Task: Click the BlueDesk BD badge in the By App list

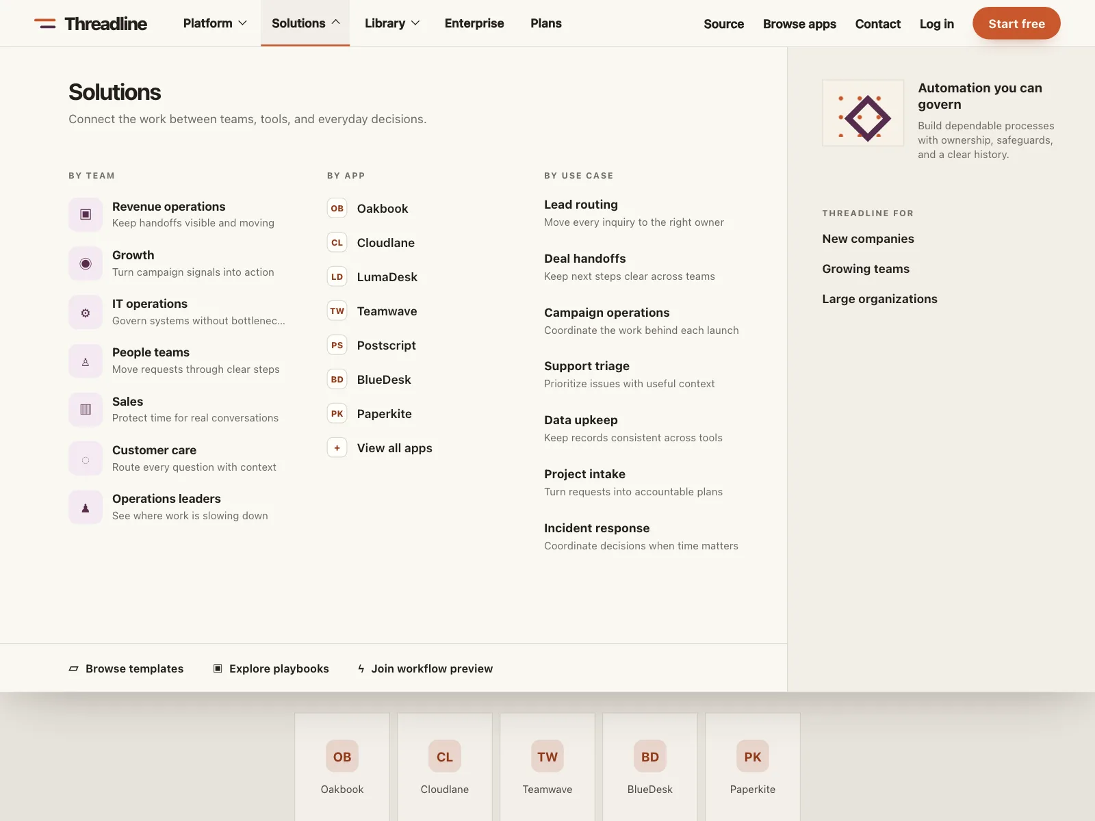Action: 337,379
